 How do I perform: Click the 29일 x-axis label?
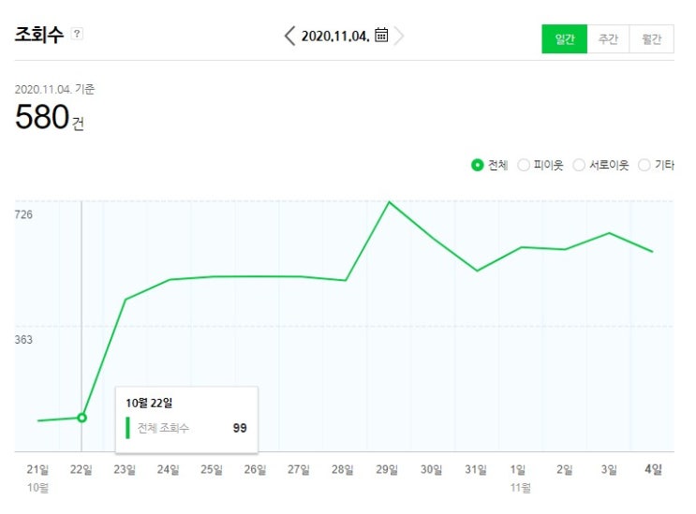pos(387,469)
